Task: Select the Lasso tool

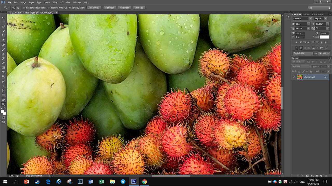Action: coord(3,26)
